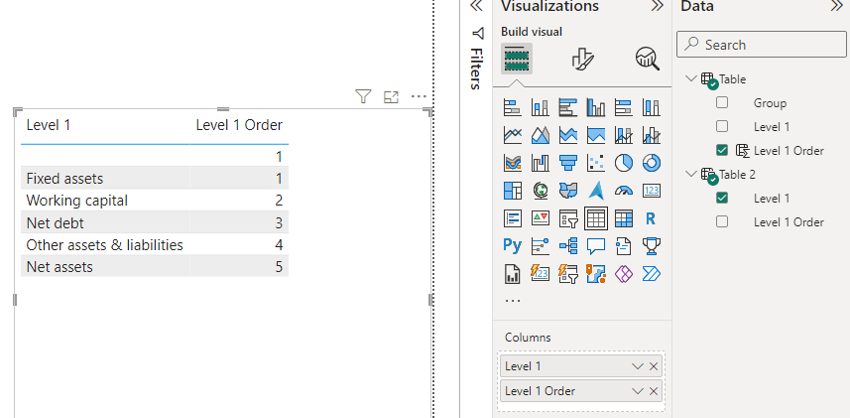Image resolution: width=850 pixels, height=418 pixels.
Task: Tick Level 1 Order checkbox under Table 2
Action: coord(721,221)
